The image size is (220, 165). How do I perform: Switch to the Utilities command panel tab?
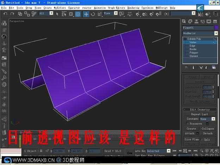(x=215, y=21)
